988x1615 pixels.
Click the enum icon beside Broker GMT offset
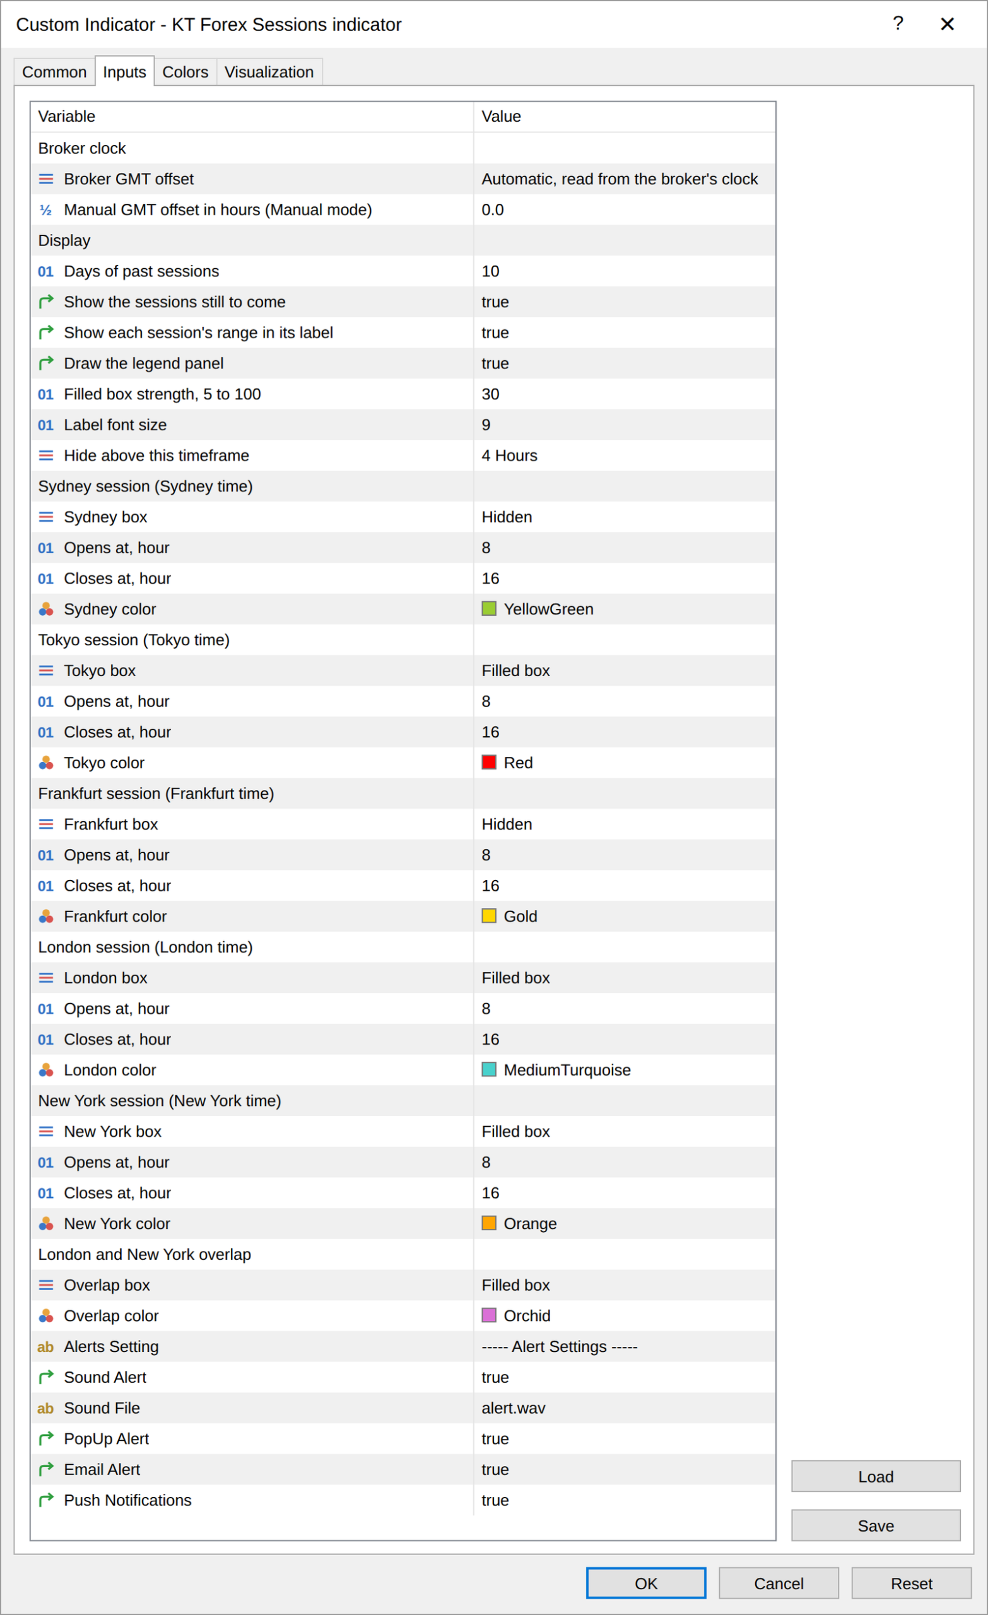coord(46,179)
